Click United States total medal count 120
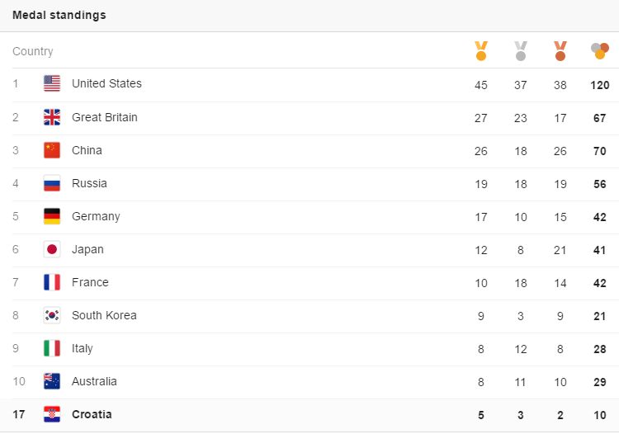The height and width of the screenshot is (434, 619). [599, 85]
